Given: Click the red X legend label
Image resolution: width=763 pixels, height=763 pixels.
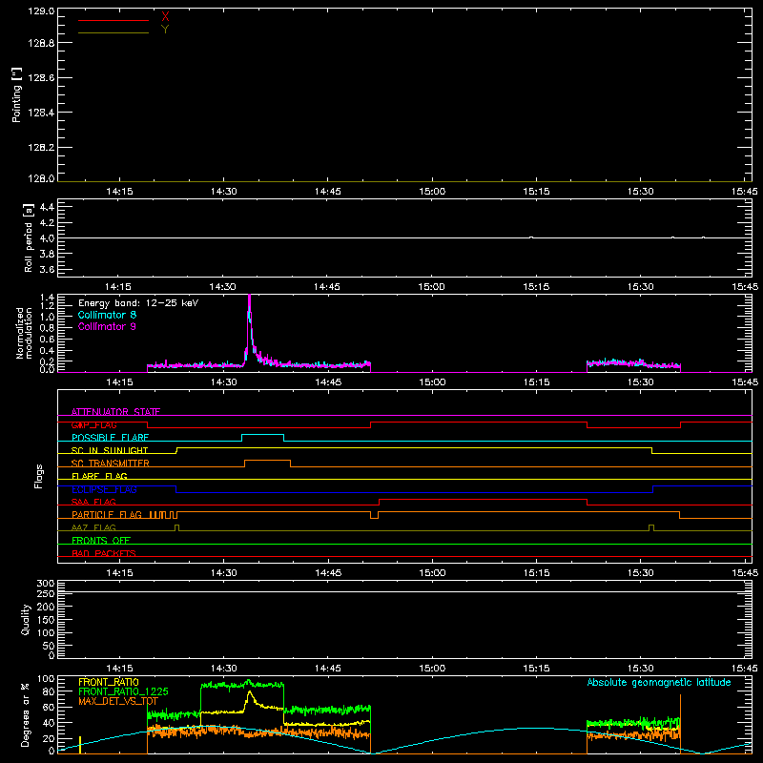Looking at the screenshot, I should pos(165,17).
